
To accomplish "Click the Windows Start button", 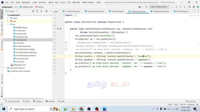I will (x=4, y=109).
